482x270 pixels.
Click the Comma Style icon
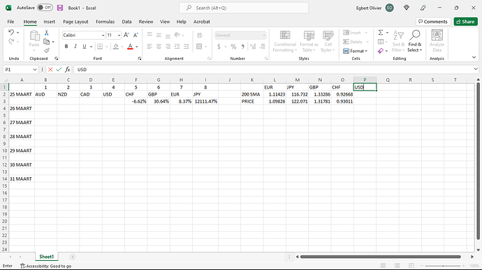[x=243, y=46]
